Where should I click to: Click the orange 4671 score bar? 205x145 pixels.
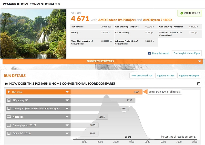(106, 92)
